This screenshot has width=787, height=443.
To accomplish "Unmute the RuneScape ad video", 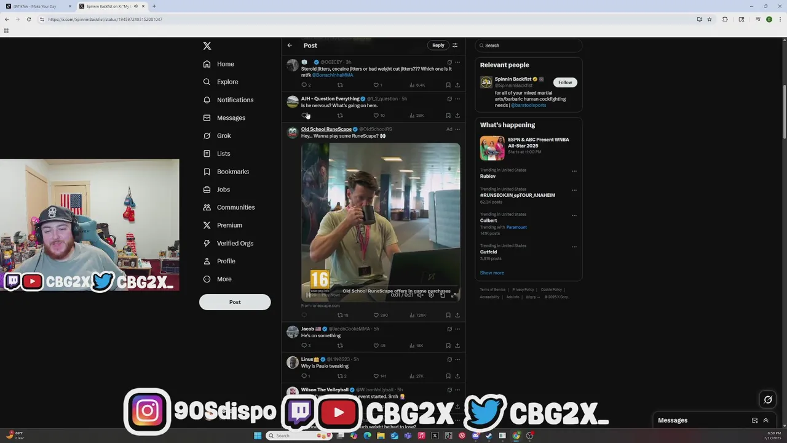I will coord(420,295).
